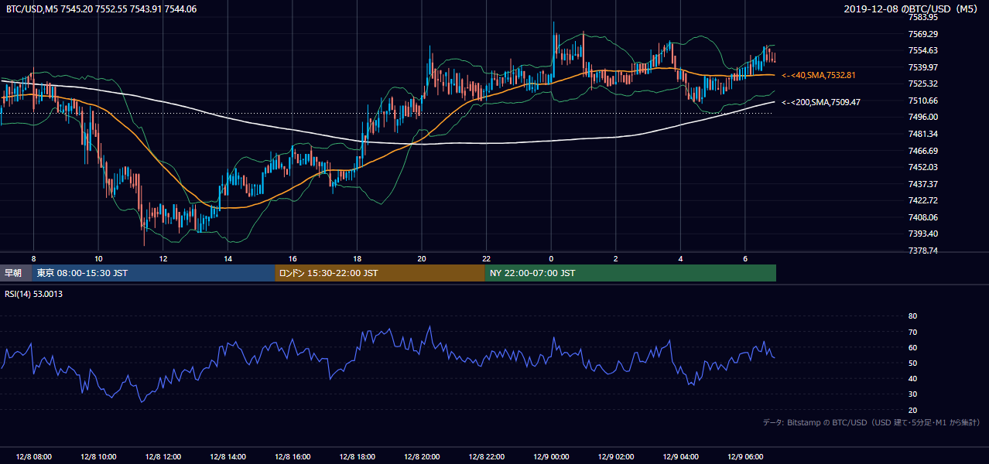Click the RSI axis level 30
This screenshot has height=464, width=989.
coord(912,394)
